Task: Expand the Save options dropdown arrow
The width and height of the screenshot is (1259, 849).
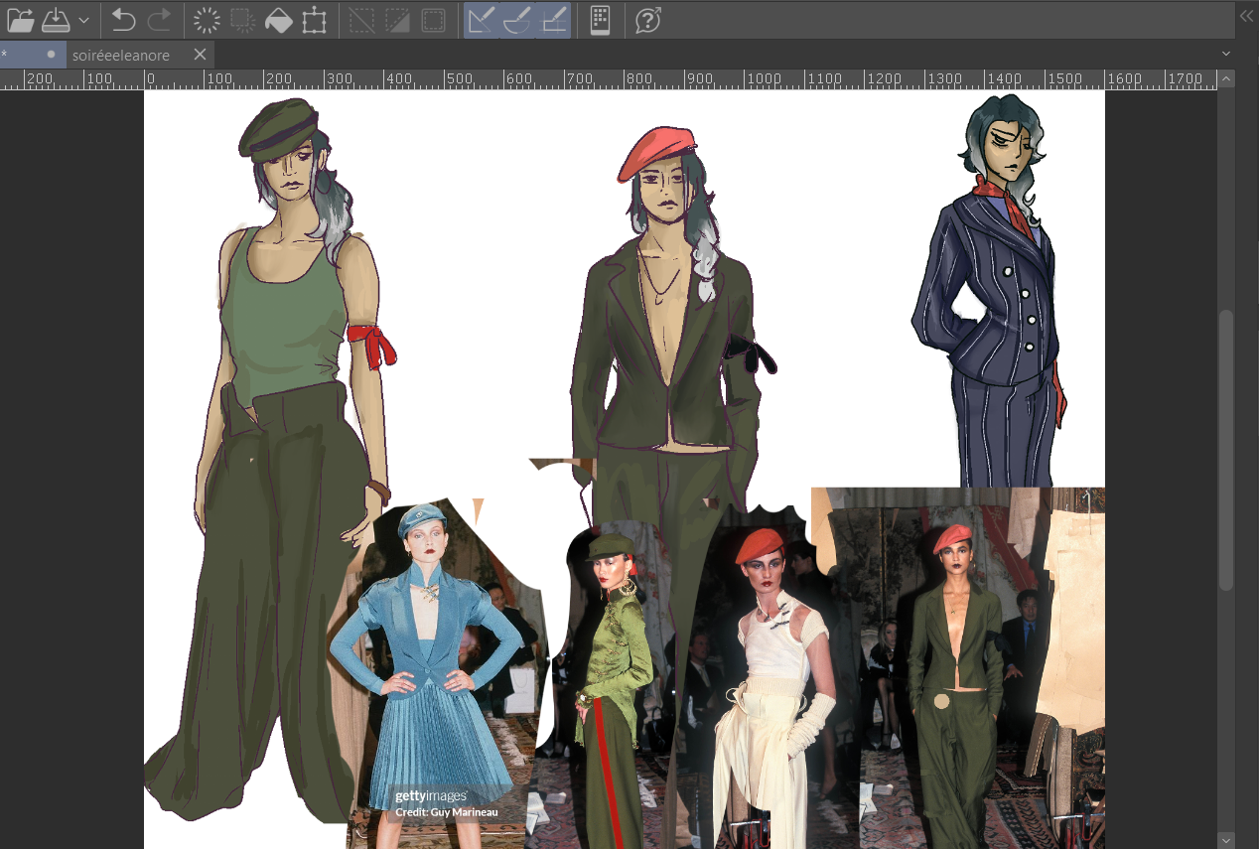Action: click(83, 20)
